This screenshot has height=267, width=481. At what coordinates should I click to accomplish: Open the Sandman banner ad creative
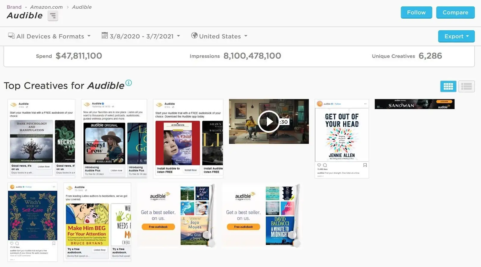pos(415,104)
